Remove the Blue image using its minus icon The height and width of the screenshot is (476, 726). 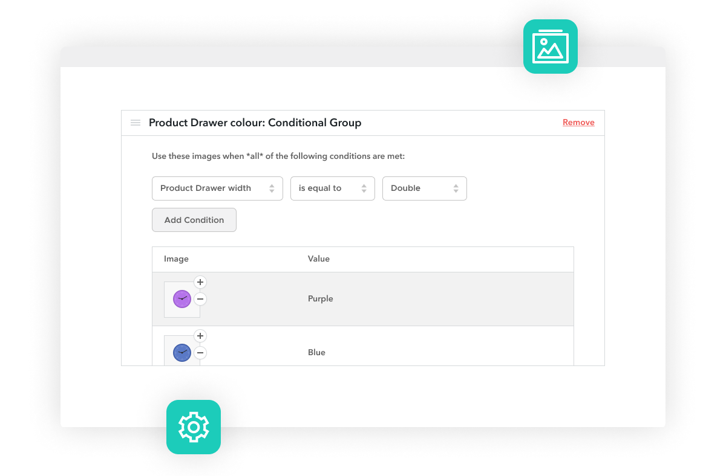point(200,353)
